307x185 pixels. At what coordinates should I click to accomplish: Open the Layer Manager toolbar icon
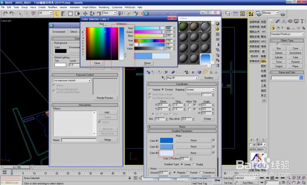(227, 14)
